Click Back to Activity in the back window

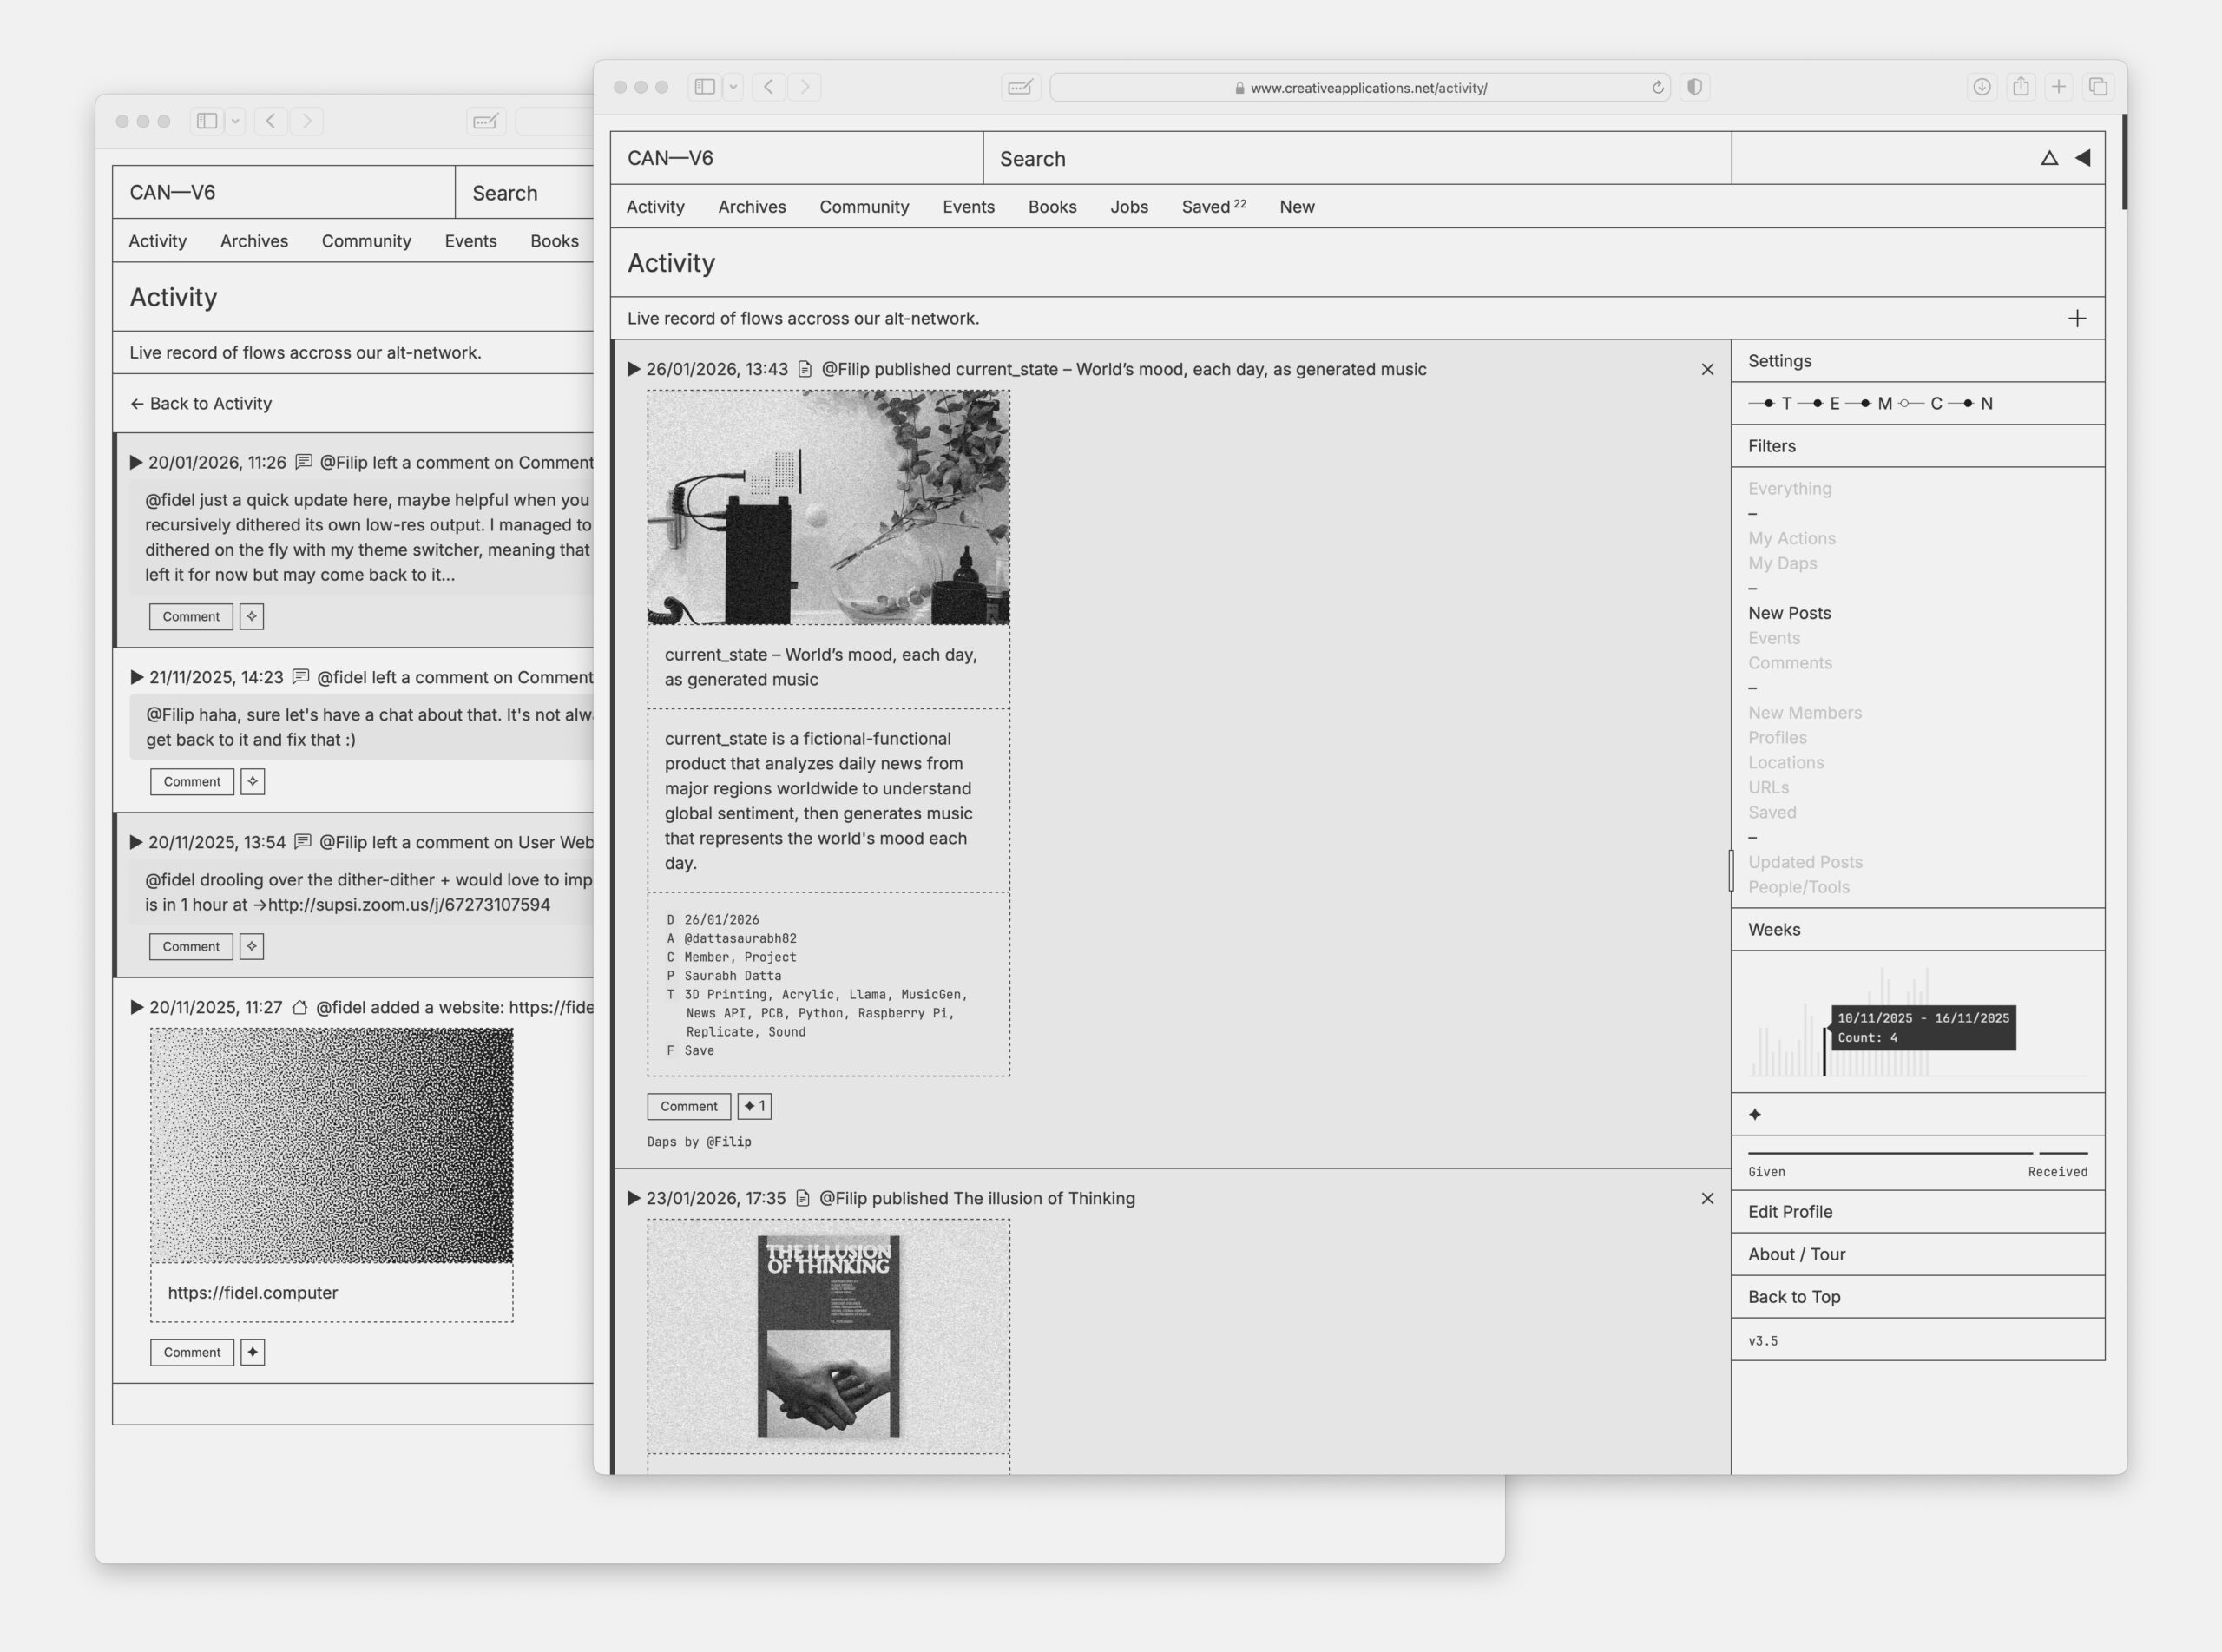(x=201, y=403)
